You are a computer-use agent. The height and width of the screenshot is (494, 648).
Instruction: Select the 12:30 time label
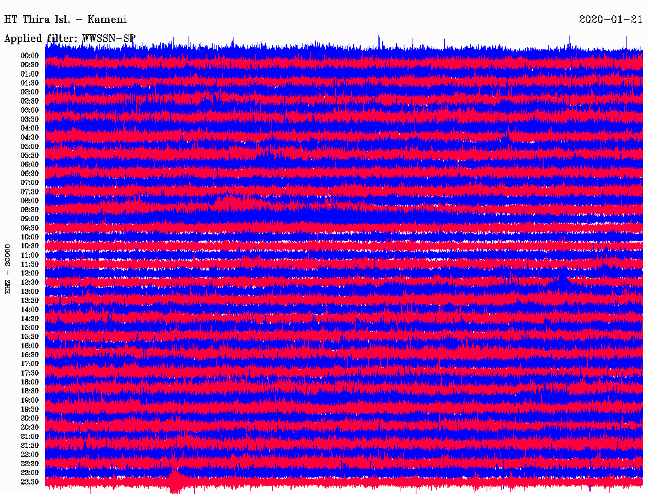(x=30, y=282)
